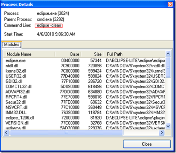Click the system32\ntdll.dll full path
This screenshot has height=153, width=176.
[x=135, y=66]
